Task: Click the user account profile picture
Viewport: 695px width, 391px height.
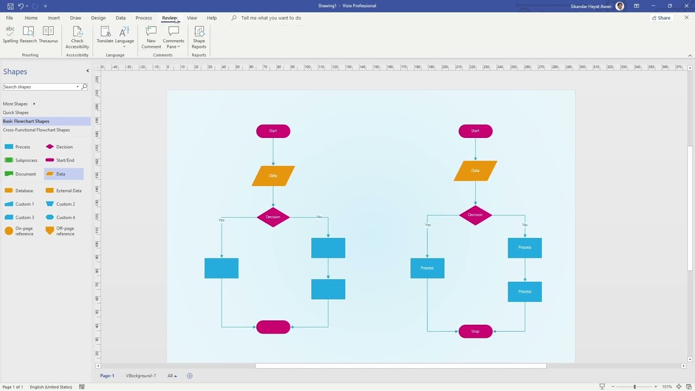Action: point(620,6)
